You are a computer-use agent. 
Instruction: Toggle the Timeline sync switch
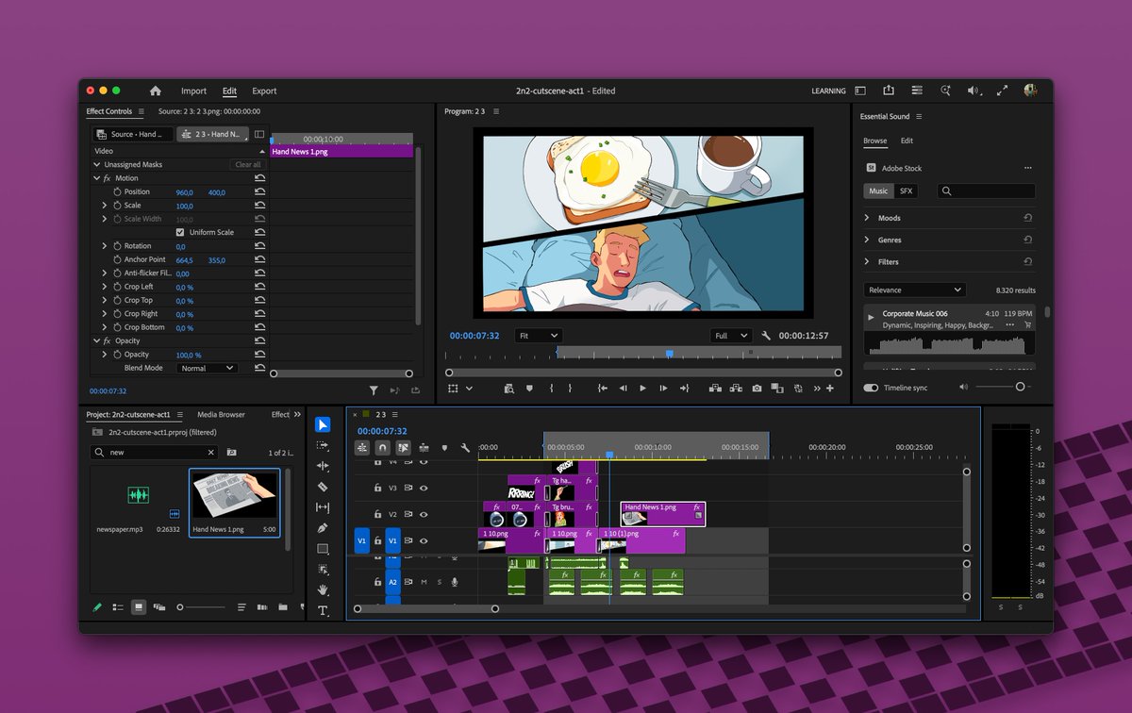coord(870,388)
